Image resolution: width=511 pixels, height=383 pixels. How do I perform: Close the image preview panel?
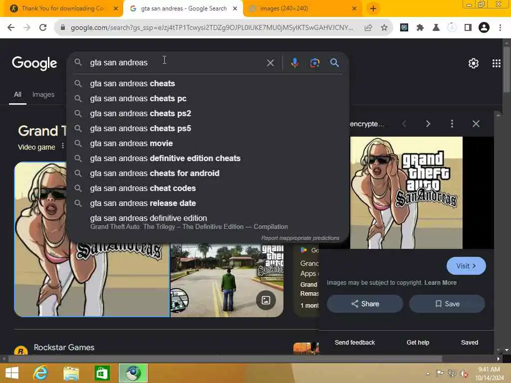click(x=476, y=124)
